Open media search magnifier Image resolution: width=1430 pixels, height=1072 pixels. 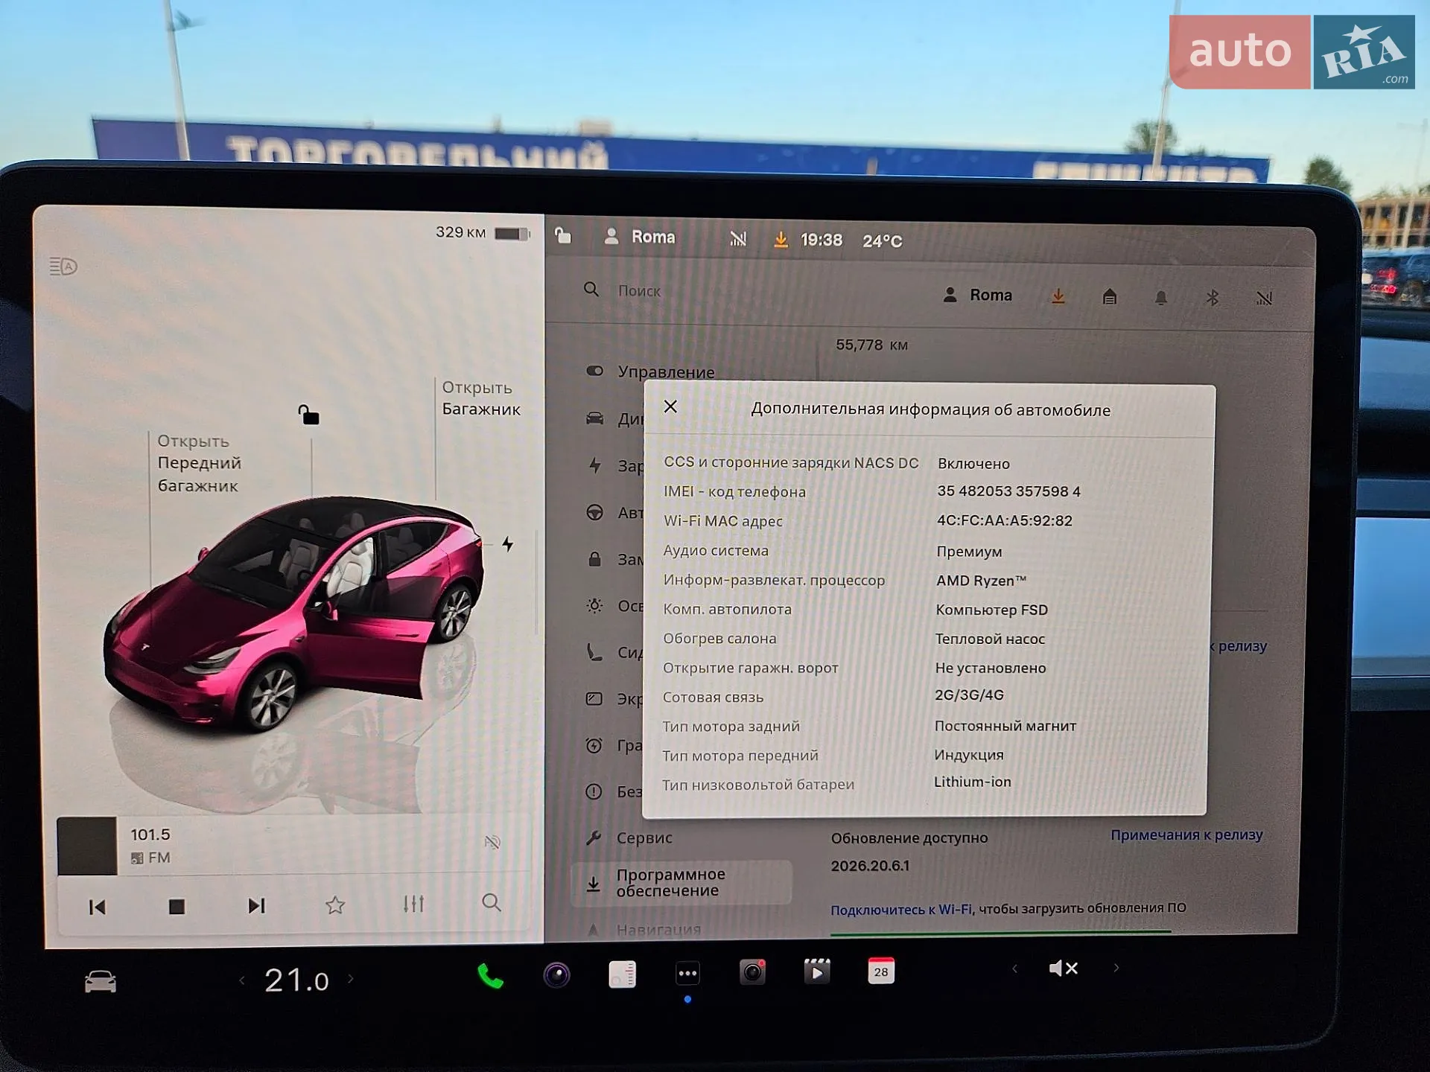point(492,903)
